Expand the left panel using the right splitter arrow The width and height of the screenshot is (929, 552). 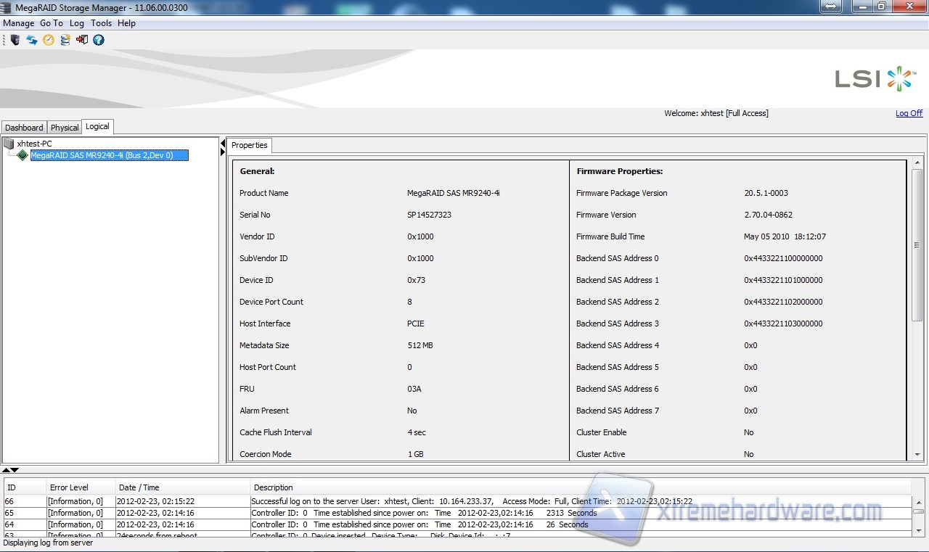coord(223,152)
